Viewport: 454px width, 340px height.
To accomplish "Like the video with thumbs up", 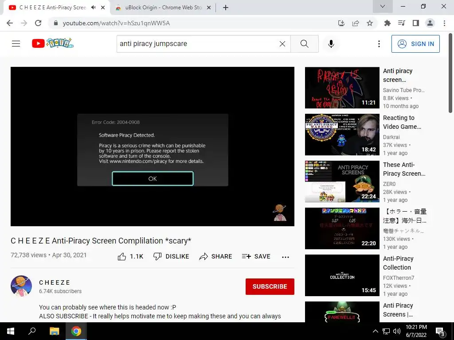I will [130, 256].
